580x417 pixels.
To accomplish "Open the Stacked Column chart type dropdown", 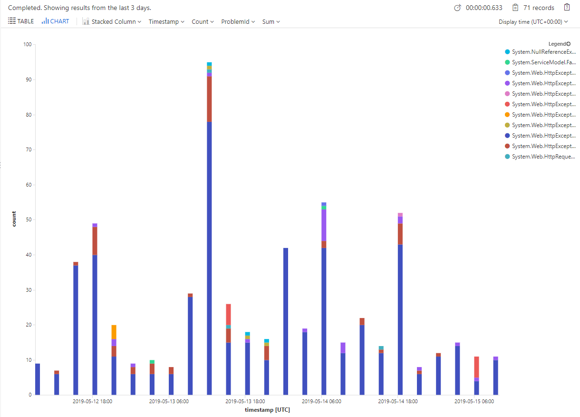I will 112,21.
